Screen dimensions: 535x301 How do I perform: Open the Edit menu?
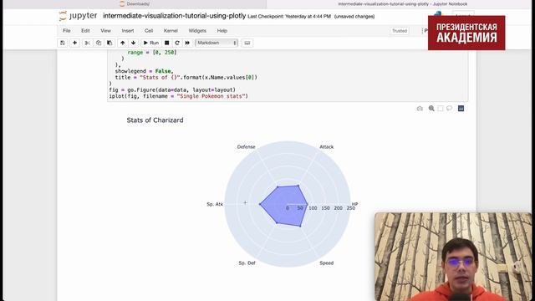pos(85,31)
